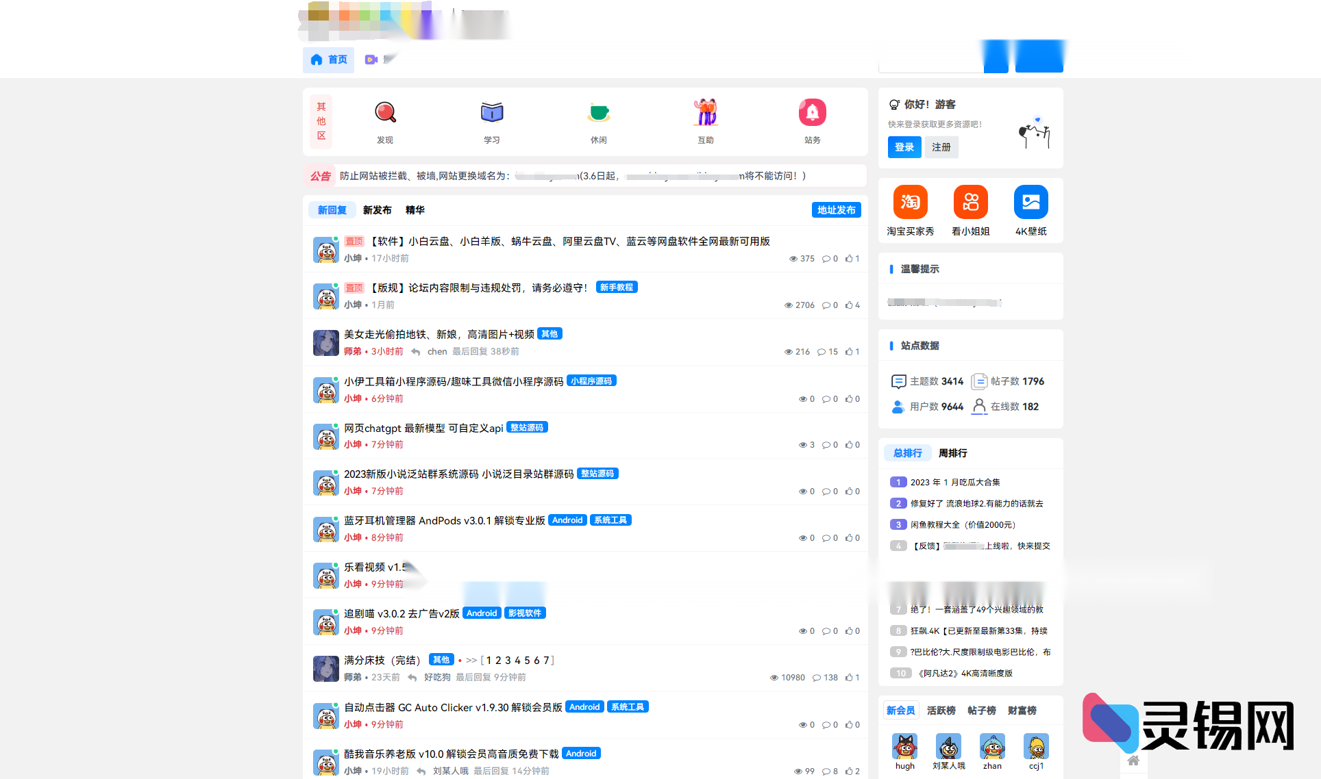1321x779 pixels.
Task: Select the 精华 highlights filter
Action: (x=414, y=210)
